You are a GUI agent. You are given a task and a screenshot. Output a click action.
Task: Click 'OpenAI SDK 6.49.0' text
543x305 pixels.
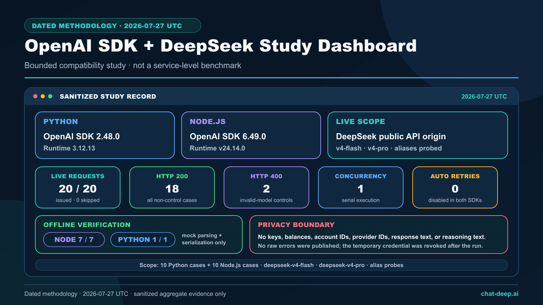point(228,137)
